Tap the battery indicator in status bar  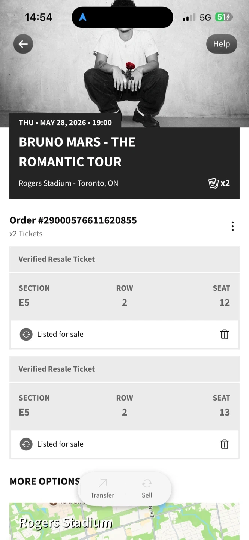pyautogui.click(x=224, y=17)
